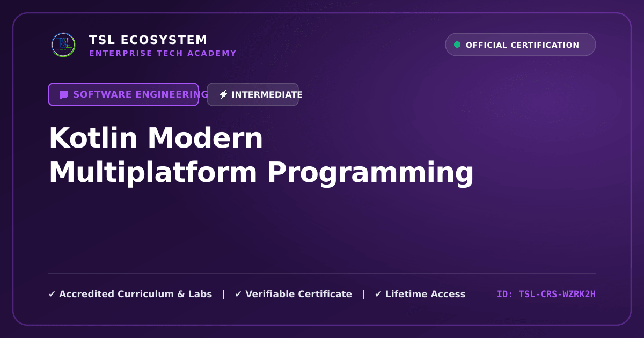Click the green Official Certification status dot
644x338 pixels.
pos(457,45)
